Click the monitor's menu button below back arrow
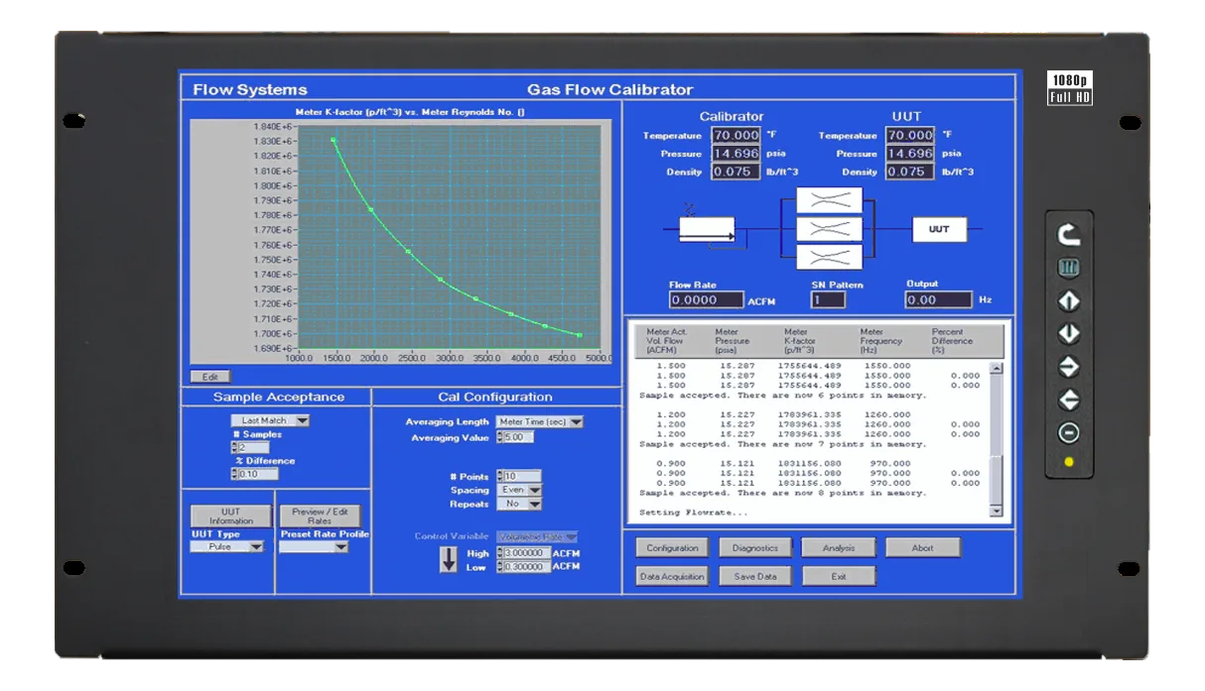 [1069, 268]
